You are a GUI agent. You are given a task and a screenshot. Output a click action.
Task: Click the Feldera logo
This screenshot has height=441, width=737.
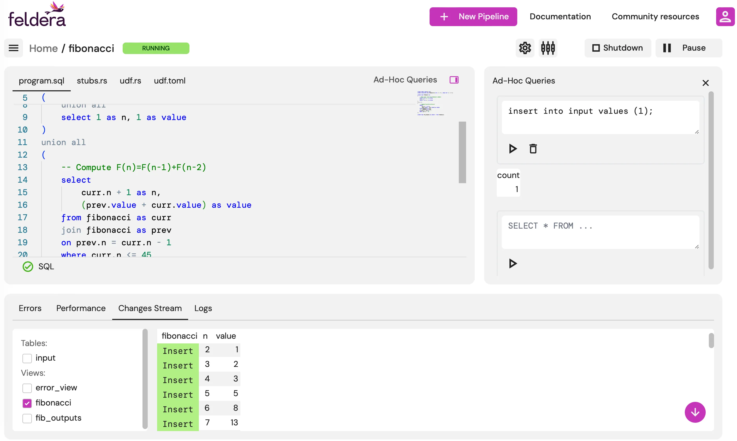(x=37, y=14)
